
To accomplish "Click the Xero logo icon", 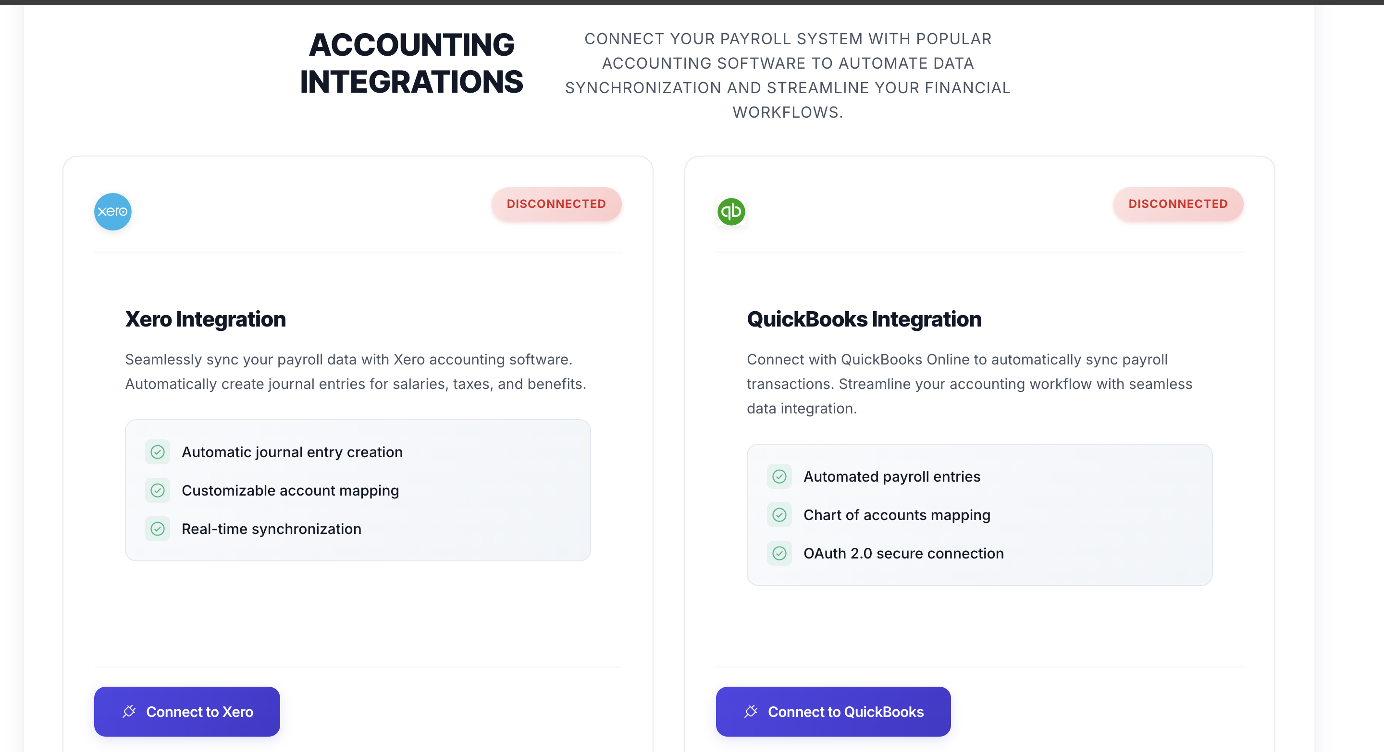I will [113, 211].
